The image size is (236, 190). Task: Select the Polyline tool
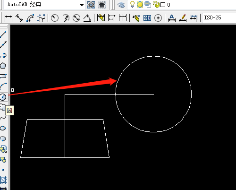[3, 55]
